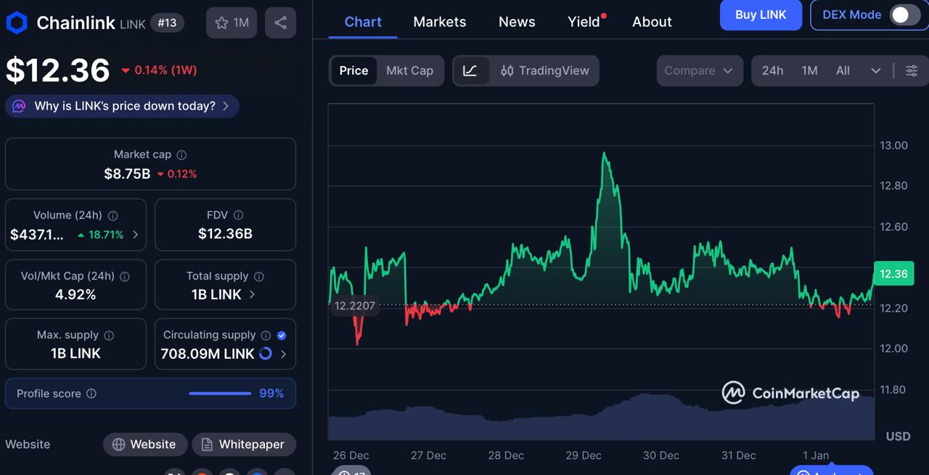This screenshot has width=929, height=475.
Task: Switch to the Markets tab
Action: click(439, 22)
